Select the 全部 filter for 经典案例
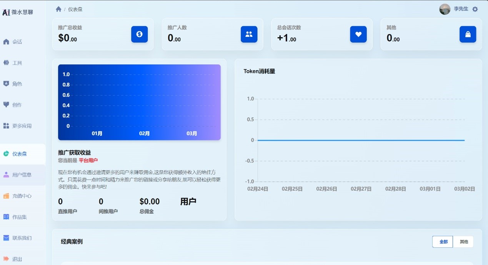Viewport: 488px width, 265px height. [443, 242]
